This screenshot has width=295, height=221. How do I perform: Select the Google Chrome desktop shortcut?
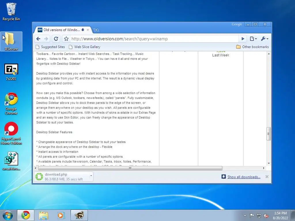[11, 104]
